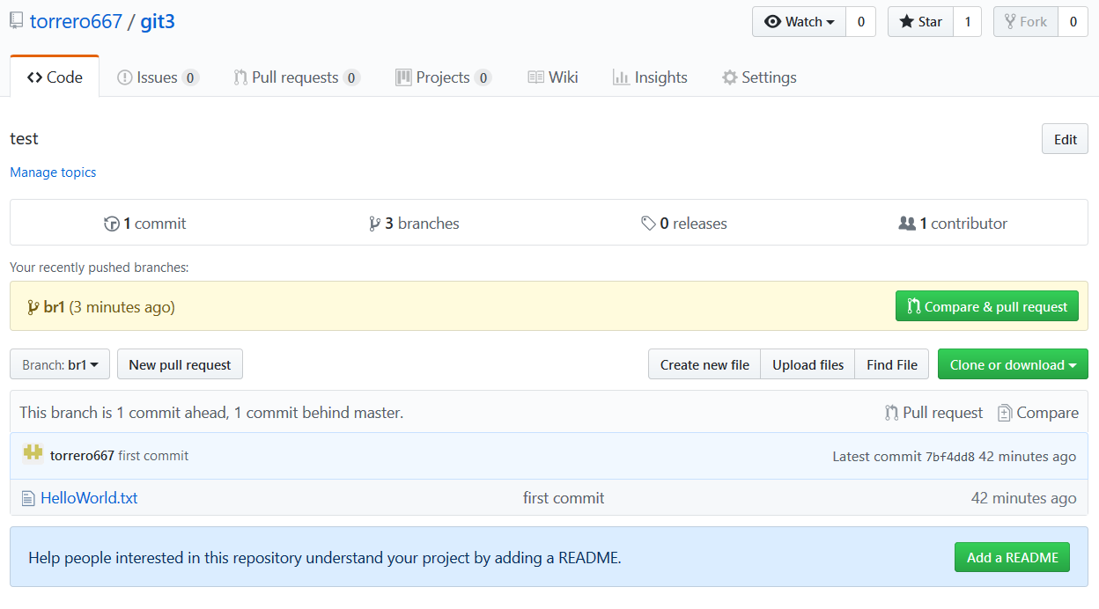Click Add a README button
This screenshot has height=609, width=1099.
pos(1013,557)
